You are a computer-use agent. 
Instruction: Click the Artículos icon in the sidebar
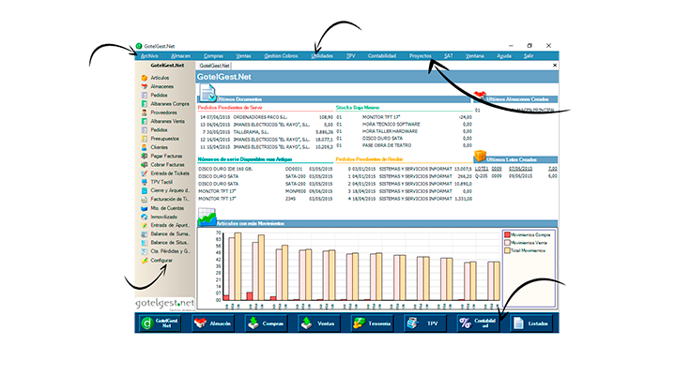(x=144, y=78)
